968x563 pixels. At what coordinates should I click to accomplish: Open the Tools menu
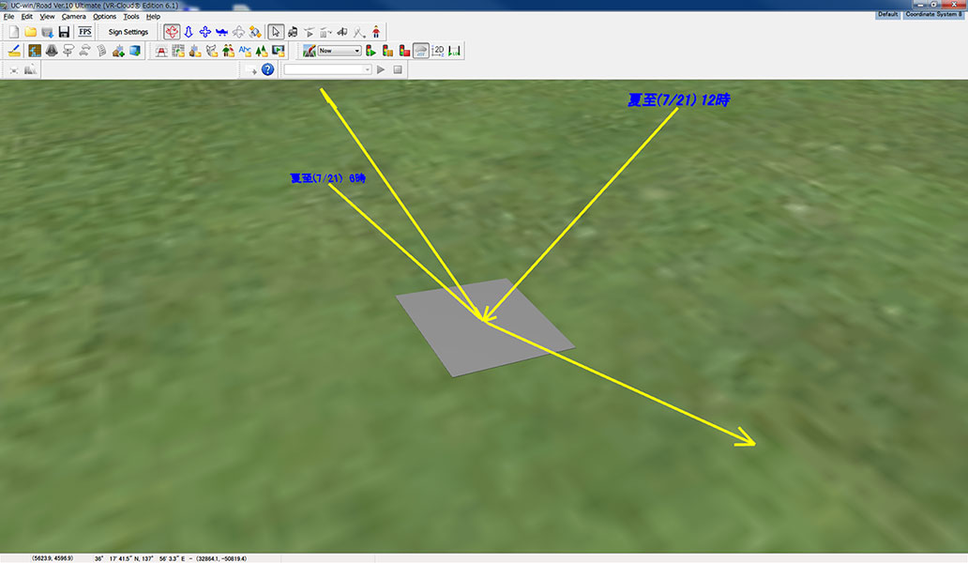[131, 17]
